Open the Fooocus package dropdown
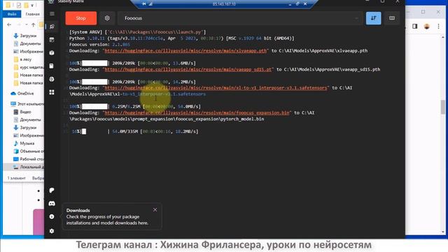Image resolution: width=448 pixels, height=252 pixels. (x=240, y=18)
